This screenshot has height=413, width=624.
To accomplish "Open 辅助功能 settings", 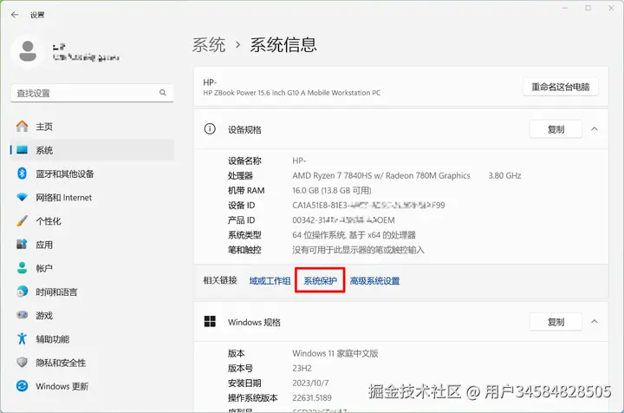I will (92, 339).
